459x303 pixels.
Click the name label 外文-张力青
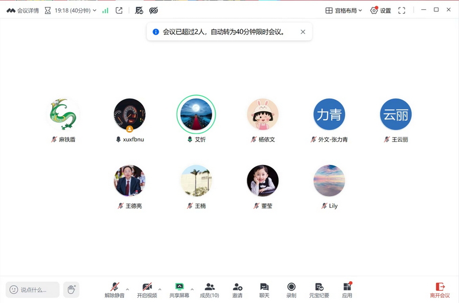pos(333,139)
